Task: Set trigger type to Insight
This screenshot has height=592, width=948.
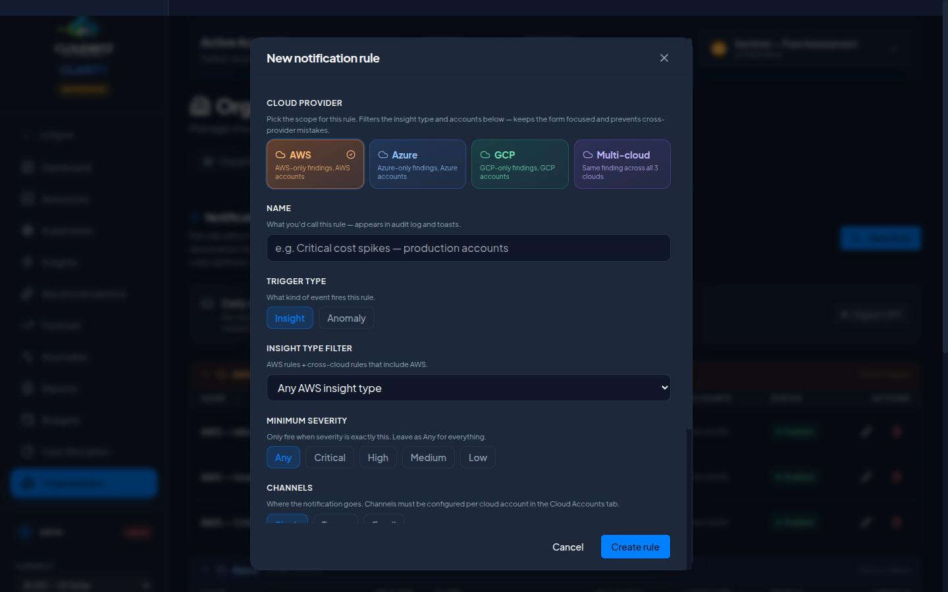Action: 290,318
